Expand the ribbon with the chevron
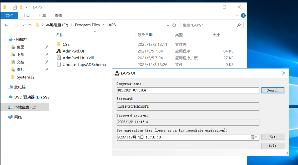298x165 pixels. (x=237, y=15)
